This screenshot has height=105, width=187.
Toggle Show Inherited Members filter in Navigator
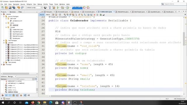3,95
